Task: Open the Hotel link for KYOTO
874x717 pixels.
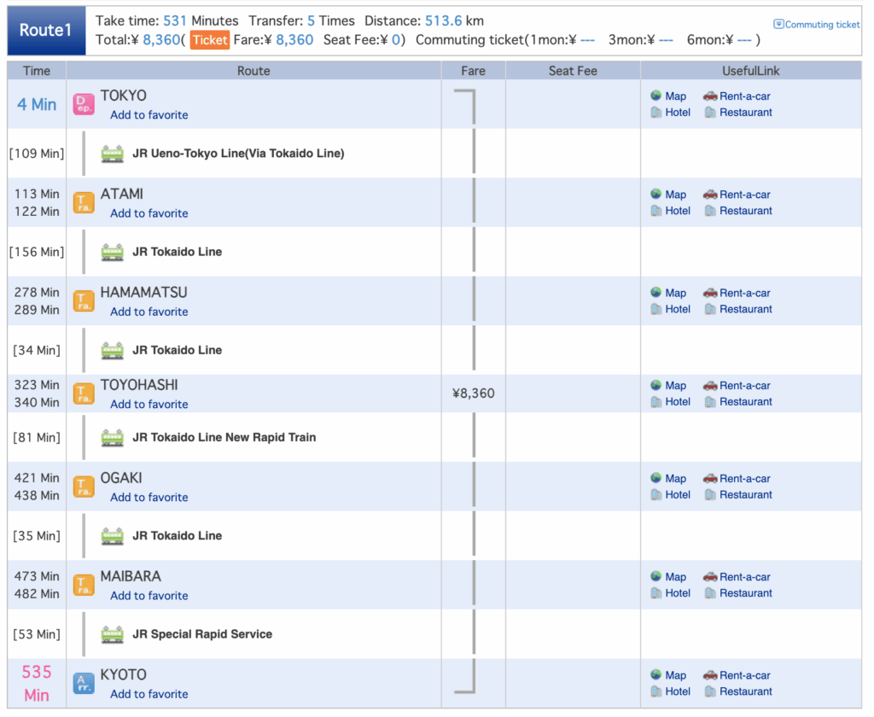Action: point(677,691)
